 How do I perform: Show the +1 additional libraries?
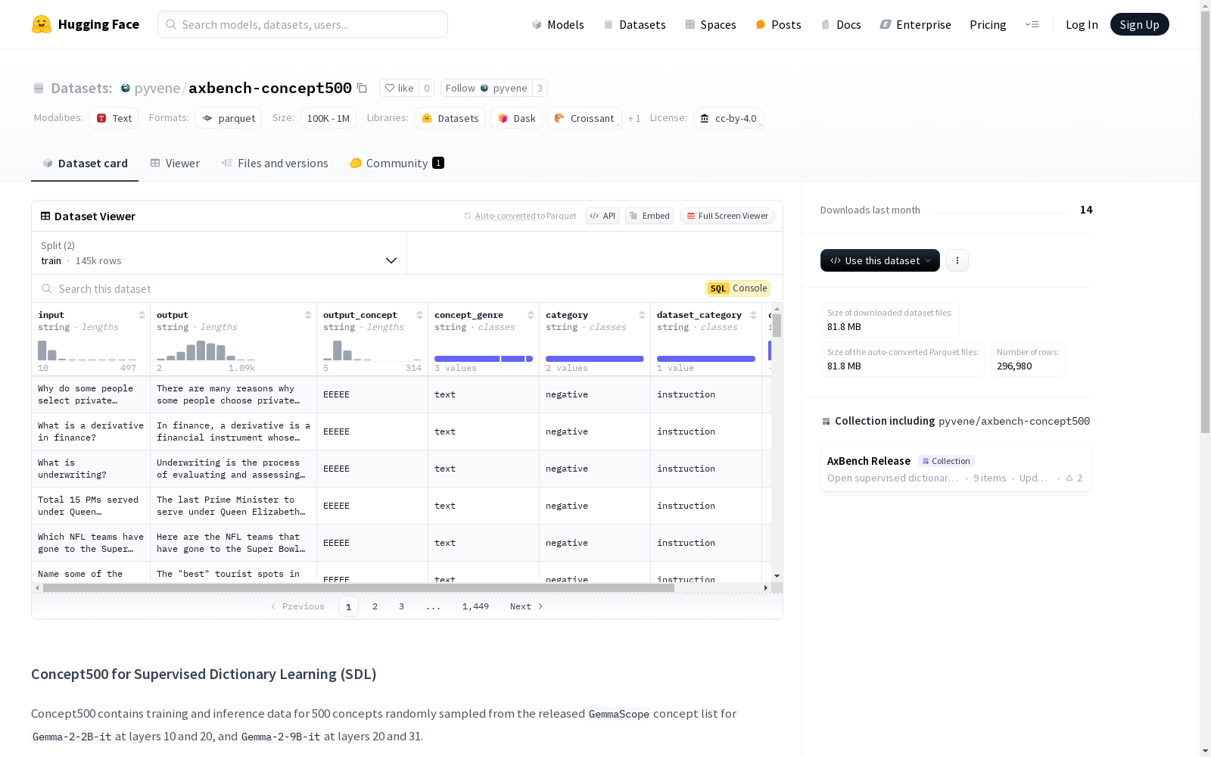[634, 118]
